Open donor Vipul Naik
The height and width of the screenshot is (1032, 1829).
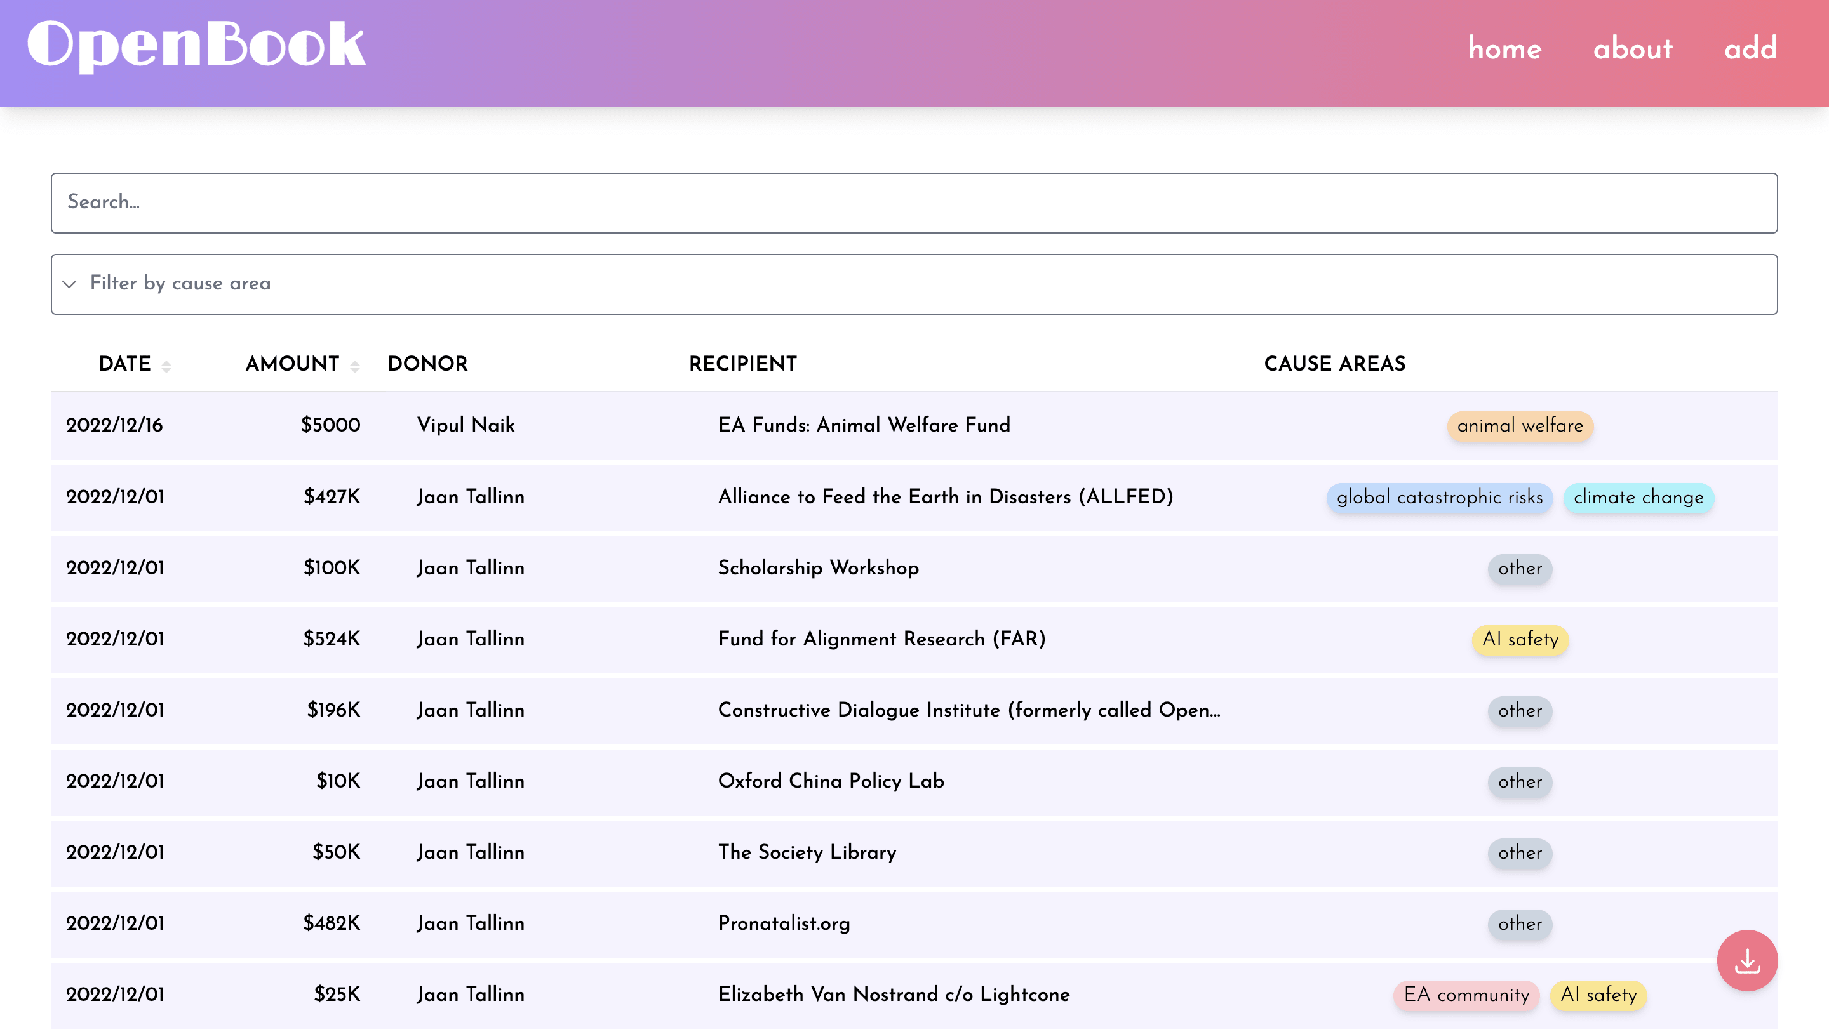click(x=466, y=425)
